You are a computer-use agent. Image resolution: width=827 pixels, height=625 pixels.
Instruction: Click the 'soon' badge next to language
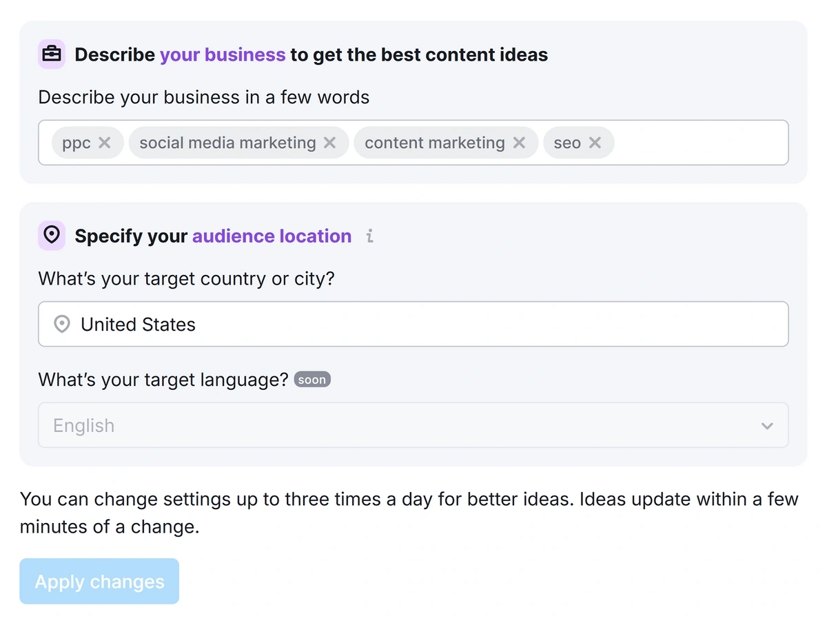coord(312,380)
